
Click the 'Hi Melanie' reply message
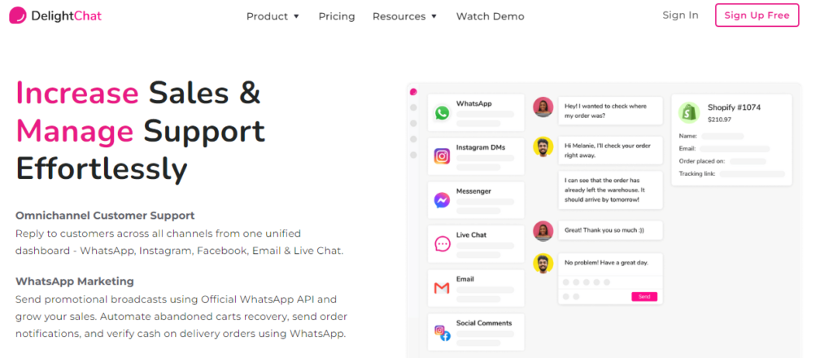point(610,151)
